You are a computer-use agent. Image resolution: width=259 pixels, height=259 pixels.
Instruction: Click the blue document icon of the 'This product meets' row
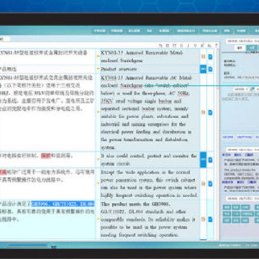pyautogui.click(x=210, y=219)
